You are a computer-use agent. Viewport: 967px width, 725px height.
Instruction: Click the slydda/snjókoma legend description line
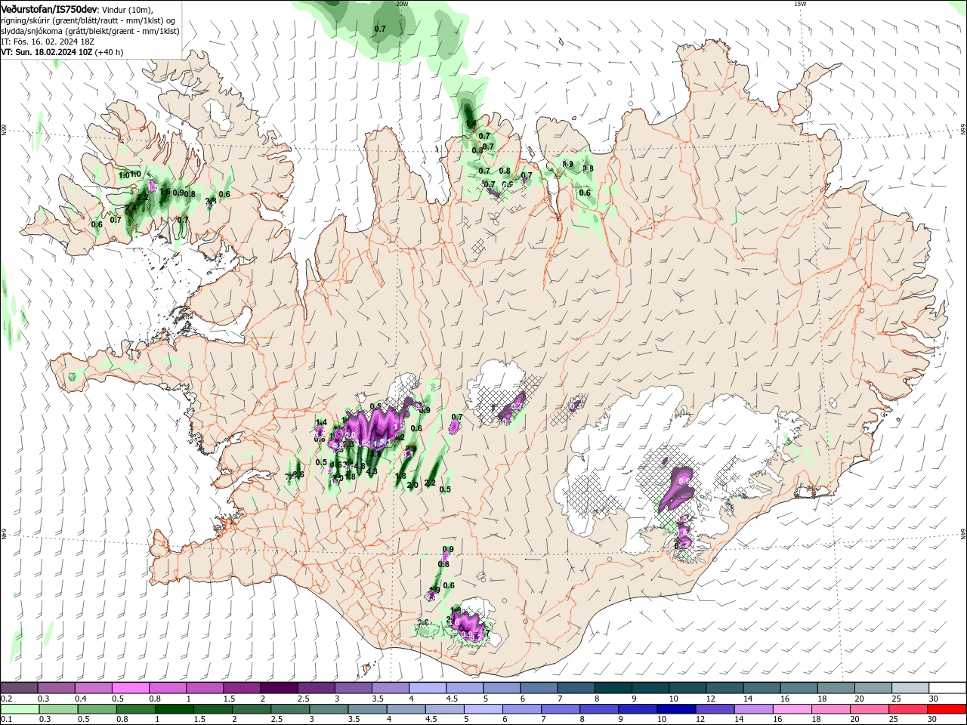click(x=90, y=31)
